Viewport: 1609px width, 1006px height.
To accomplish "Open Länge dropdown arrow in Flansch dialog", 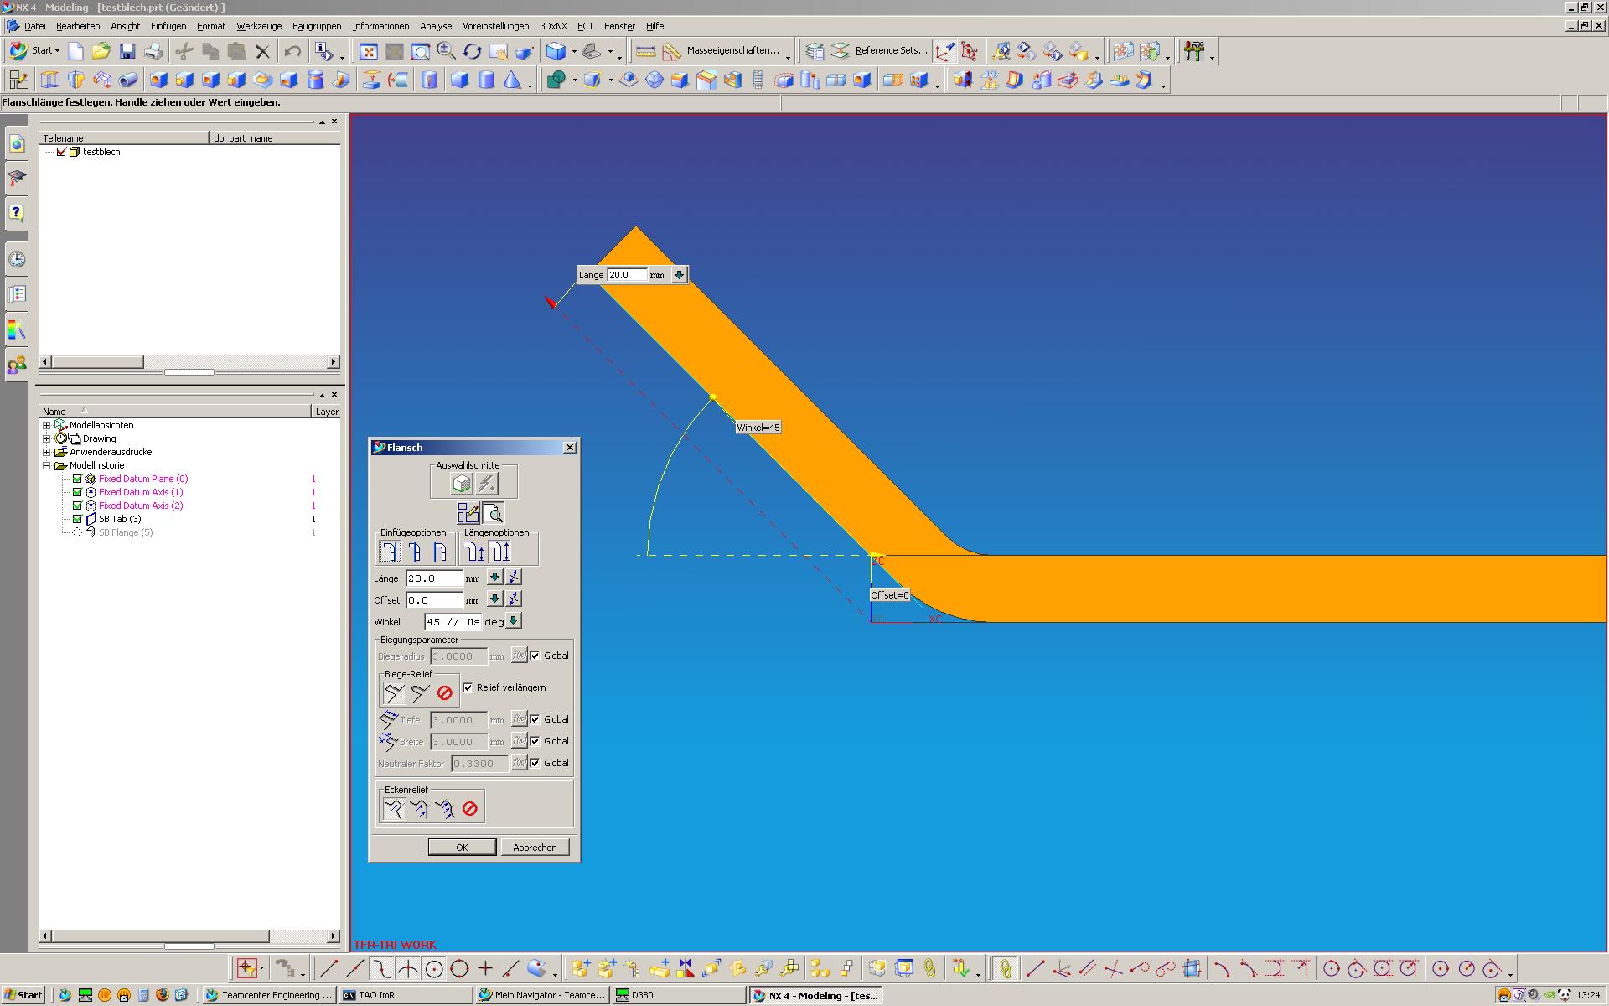I will click(x=494, y=577).
